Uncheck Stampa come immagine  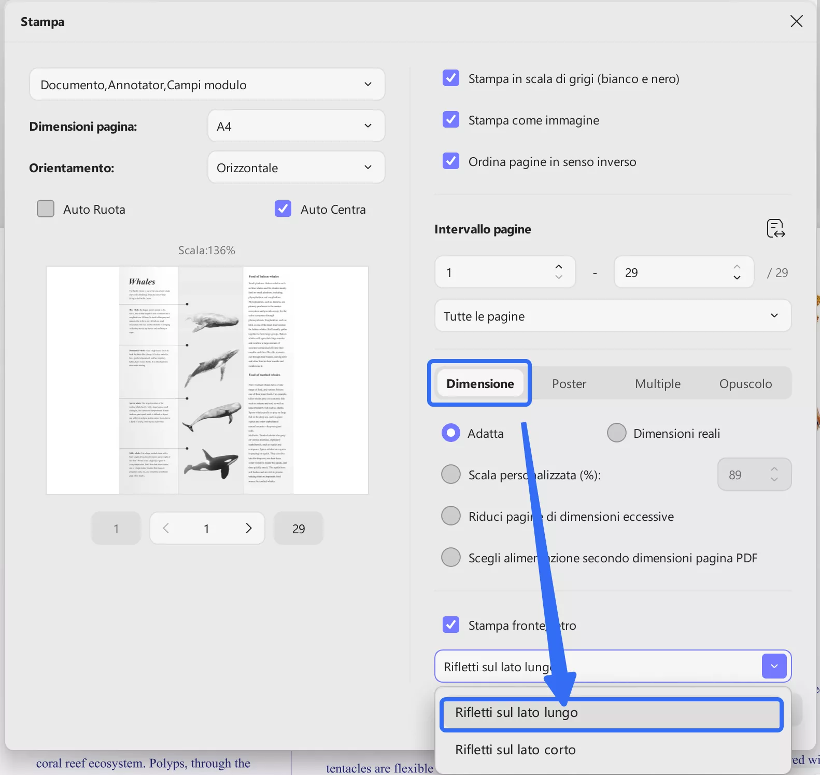point(451,120)
